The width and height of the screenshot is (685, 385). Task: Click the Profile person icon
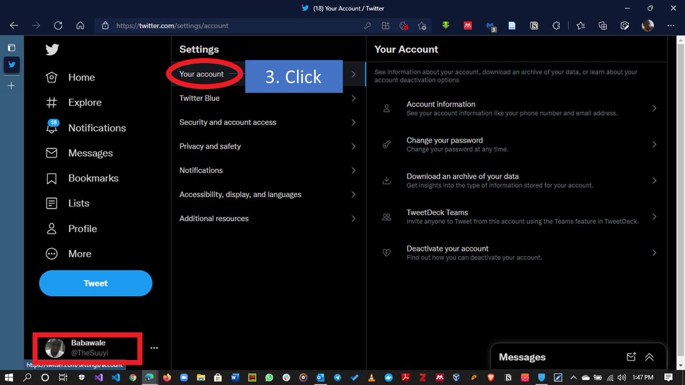[x=51, y=229]
